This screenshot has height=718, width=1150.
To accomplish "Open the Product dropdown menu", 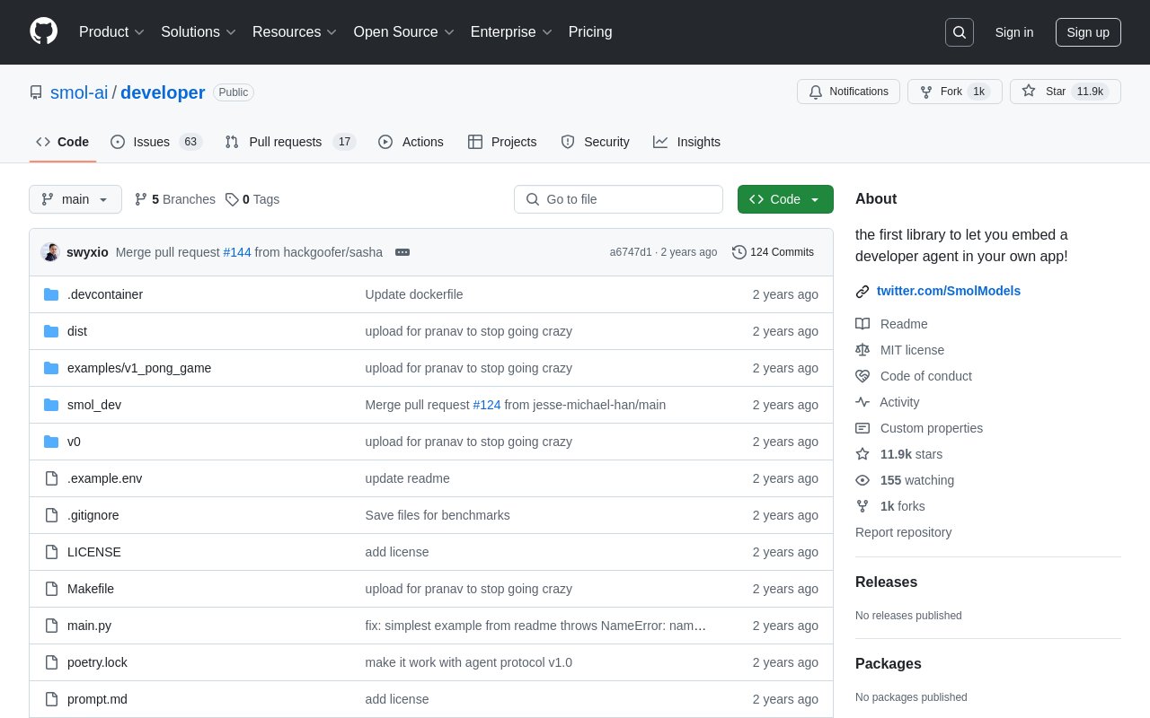I will 111,32.
